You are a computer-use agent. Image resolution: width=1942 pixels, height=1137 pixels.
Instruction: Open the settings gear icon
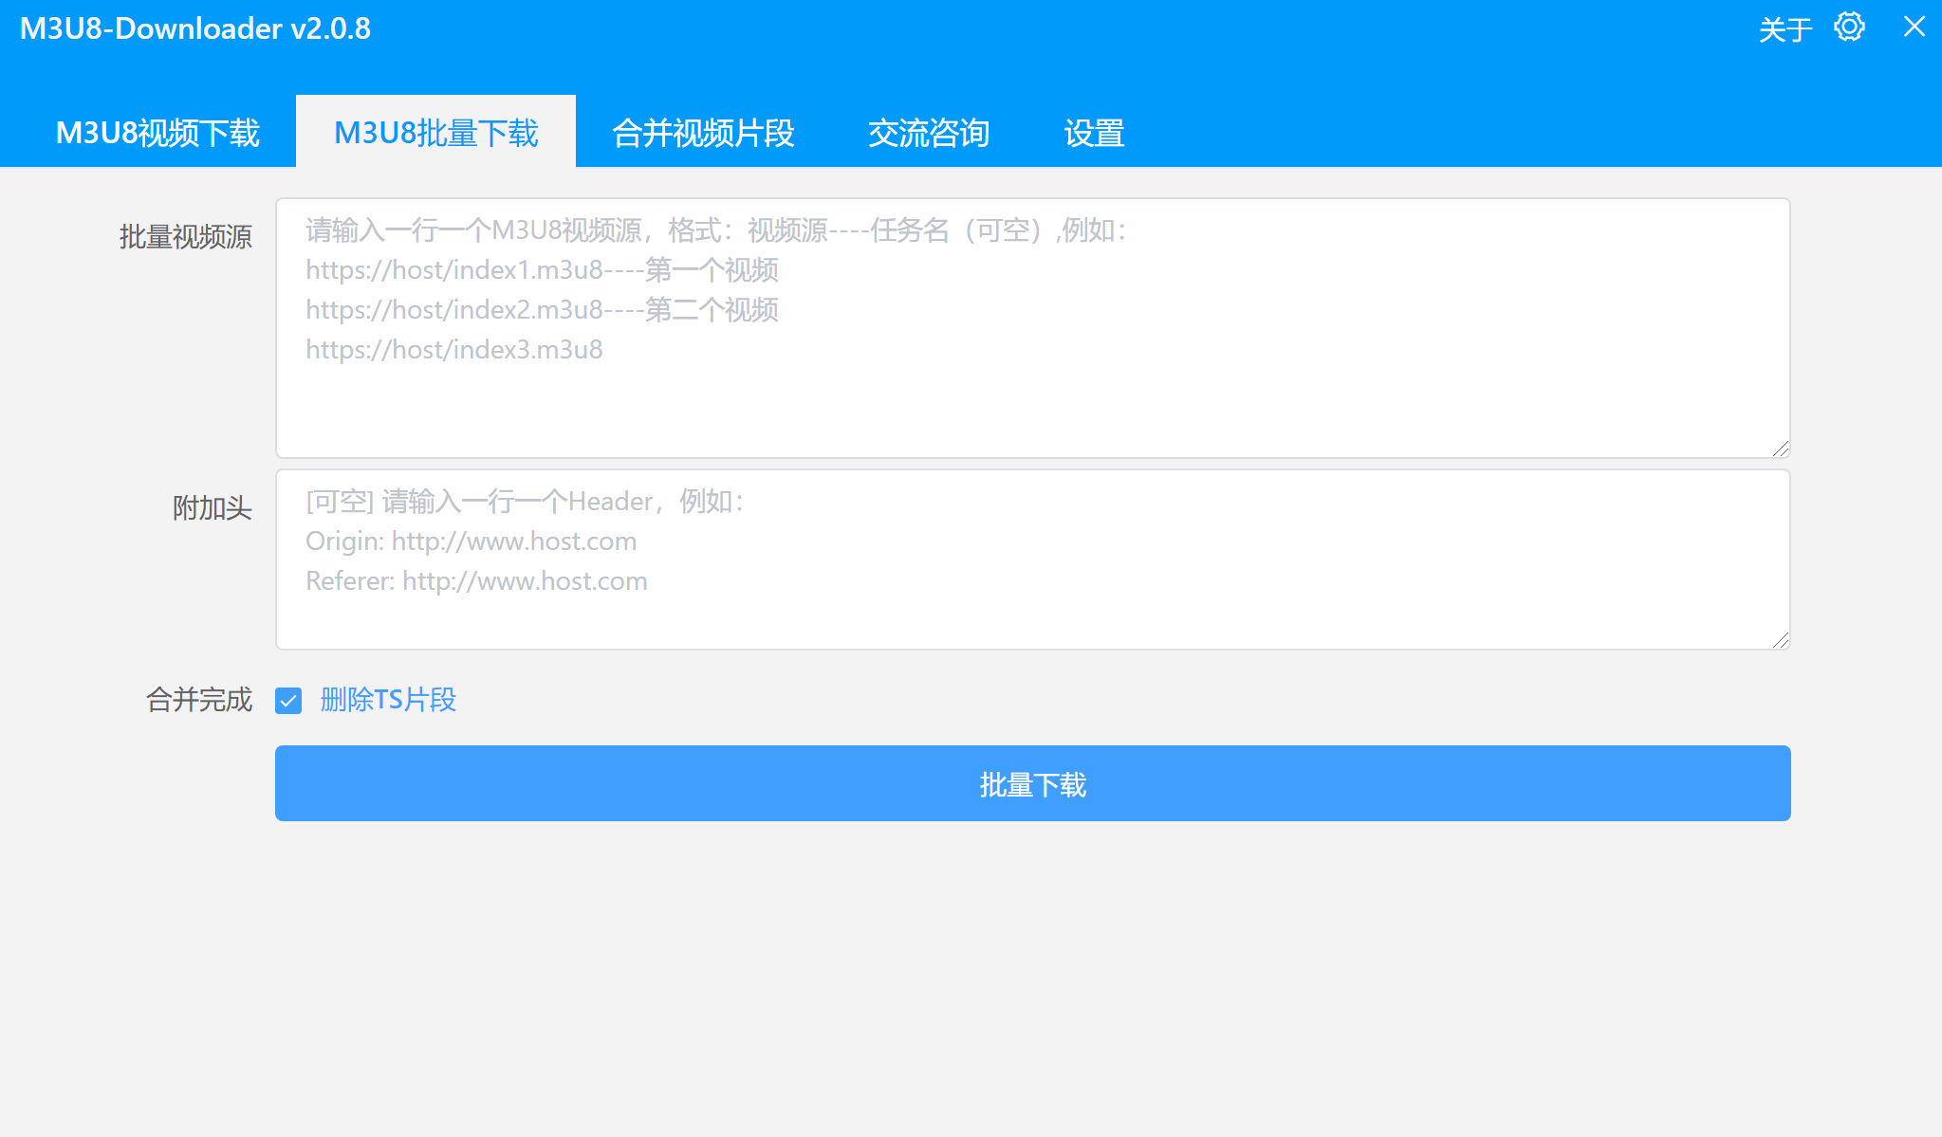click(x=1848, y=28)
